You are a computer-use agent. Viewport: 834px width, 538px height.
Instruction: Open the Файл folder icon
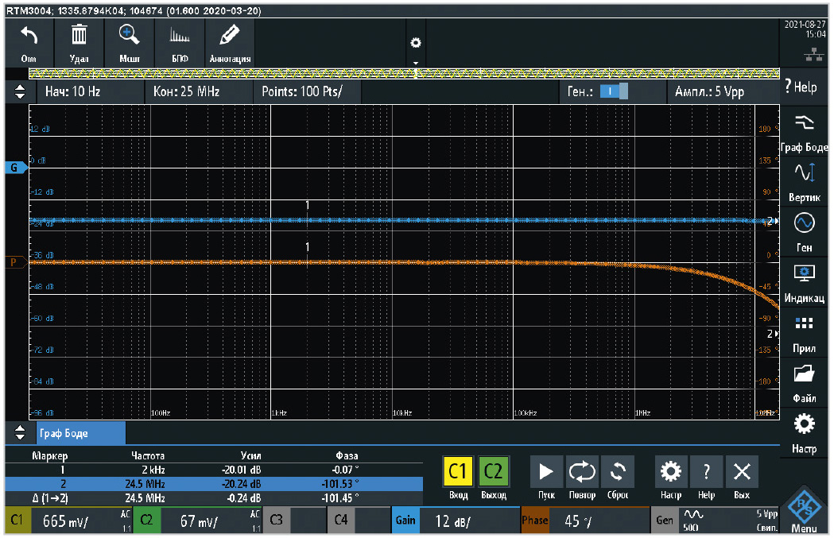(x=804, y=383)
